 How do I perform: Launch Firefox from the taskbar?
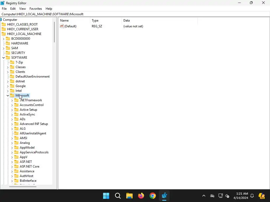pos(141,196)
